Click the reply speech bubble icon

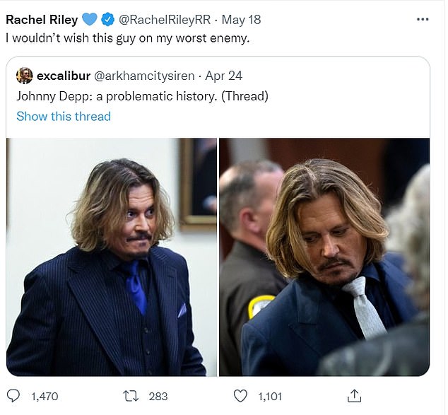point(13,396)
